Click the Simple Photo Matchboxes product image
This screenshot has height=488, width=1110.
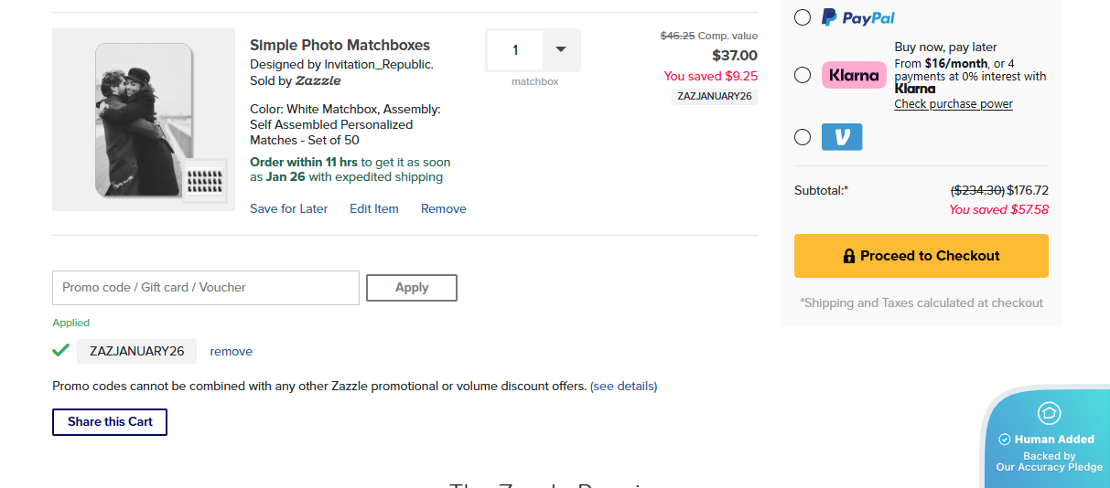point(144,120)
